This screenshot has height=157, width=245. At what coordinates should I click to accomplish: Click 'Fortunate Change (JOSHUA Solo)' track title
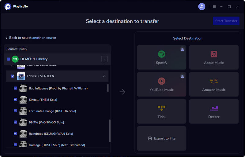[52, 111]
